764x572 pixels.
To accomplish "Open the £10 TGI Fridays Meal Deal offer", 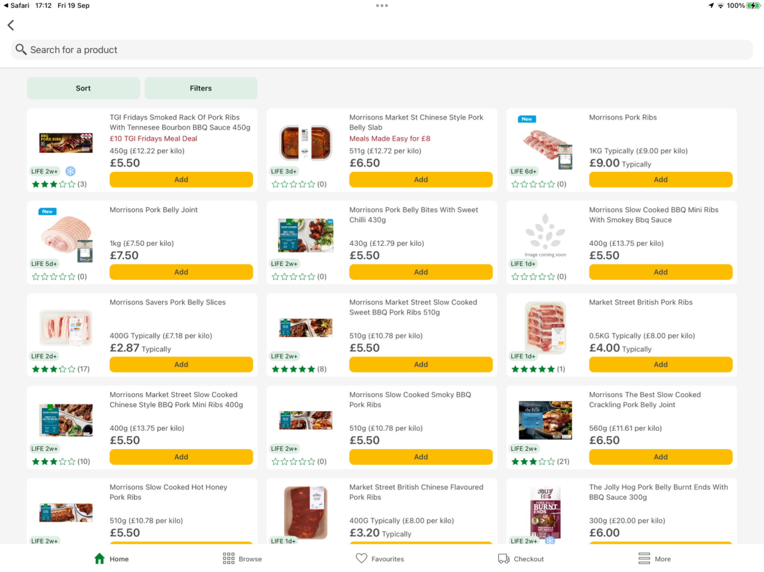I will pos(153,139).
